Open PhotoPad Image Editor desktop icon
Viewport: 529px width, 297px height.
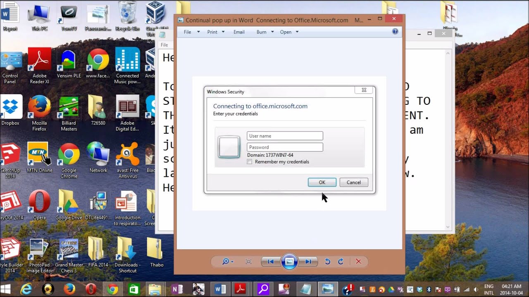[39, 255]
